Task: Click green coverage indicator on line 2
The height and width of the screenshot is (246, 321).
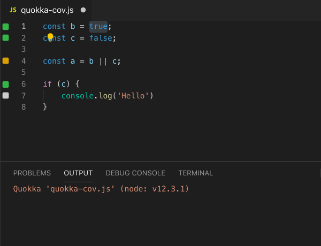Action: (x=5, y=38)
